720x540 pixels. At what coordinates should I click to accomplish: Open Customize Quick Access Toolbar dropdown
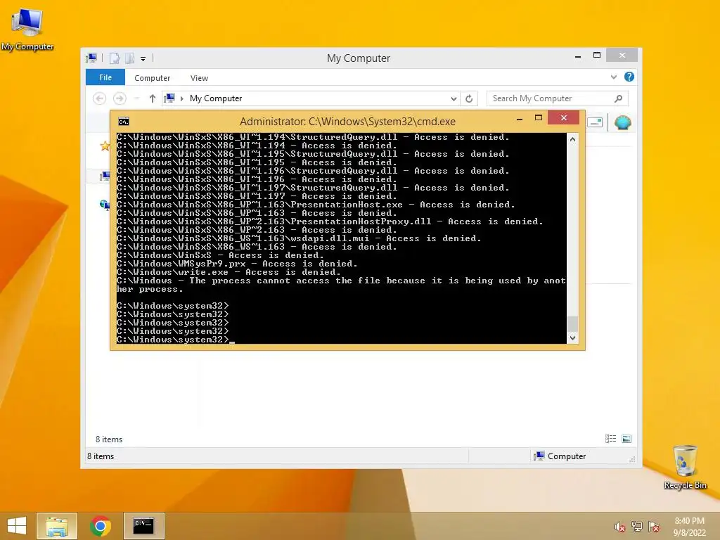click(143, 59)
